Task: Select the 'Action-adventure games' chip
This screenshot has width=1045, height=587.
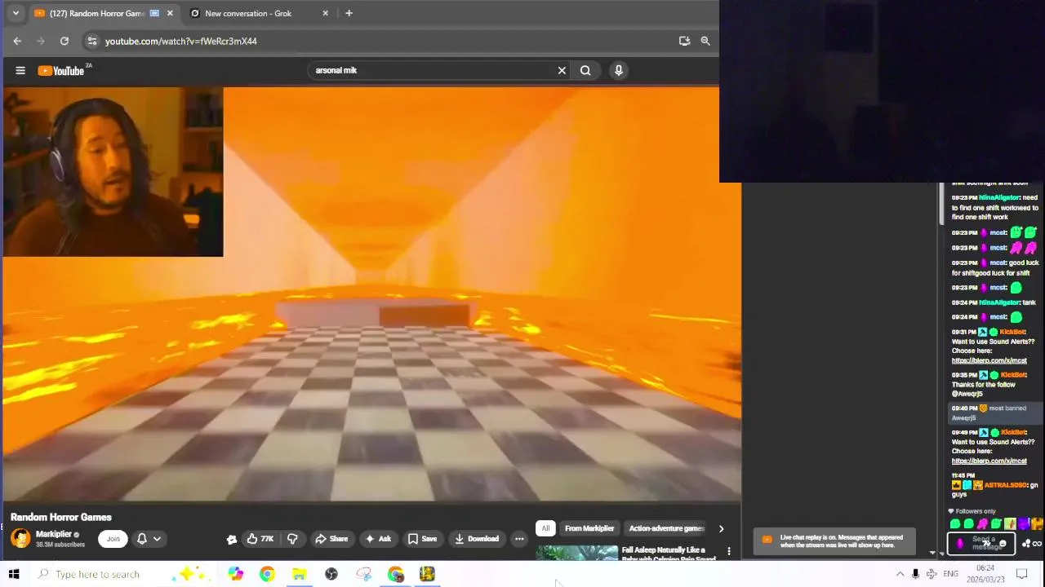Action: point(666,528)
